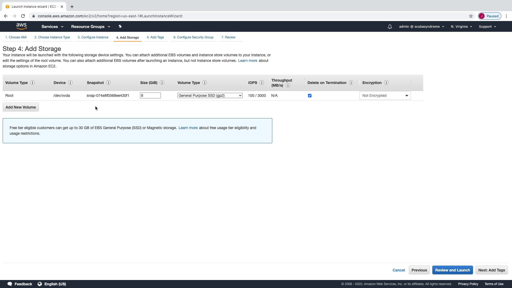
Task: Click the pin shortcut icon in navbar
Action: (x=120, y=26)
